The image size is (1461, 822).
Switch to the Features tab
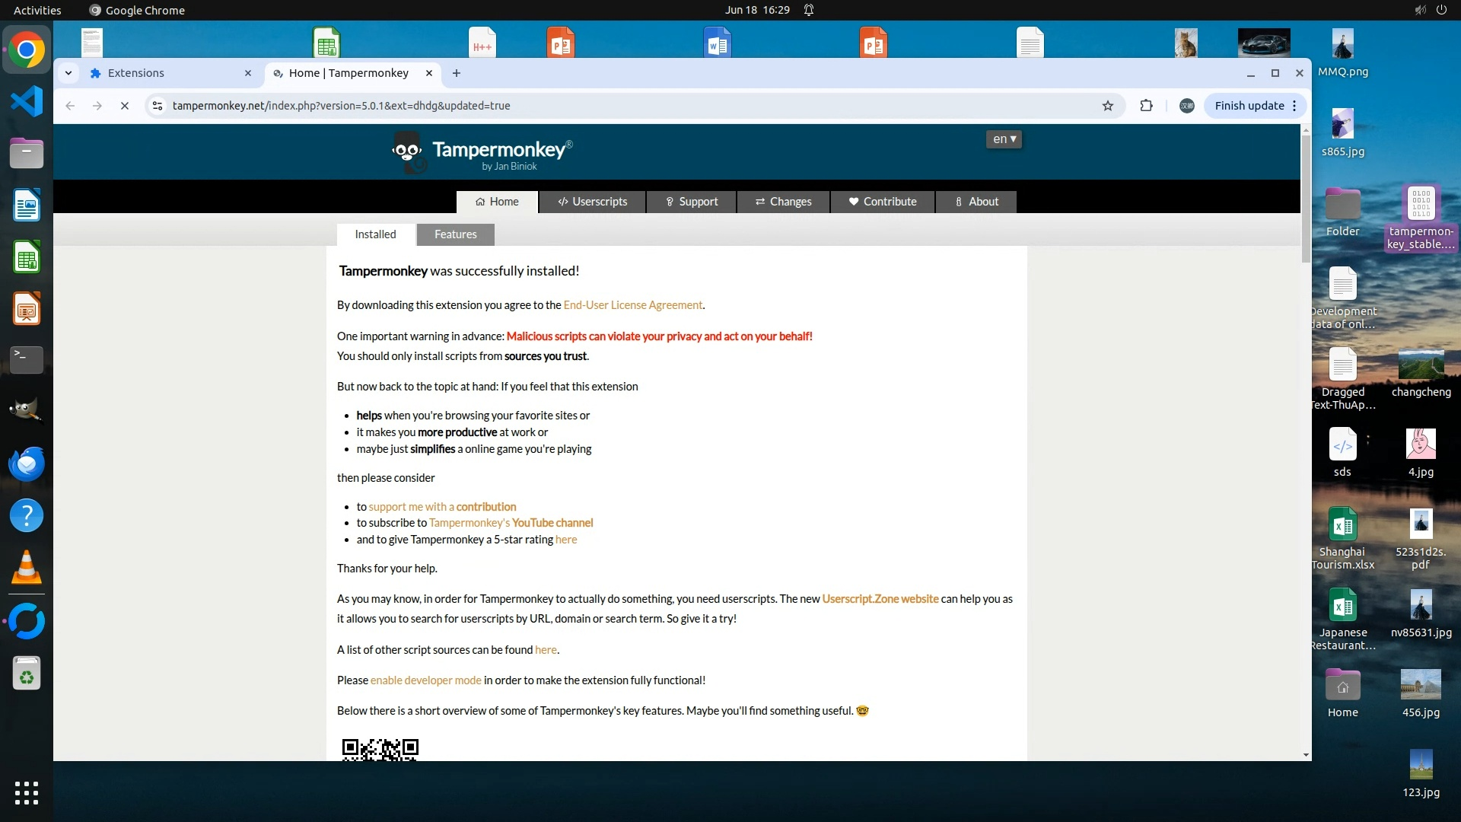point(455,234)
